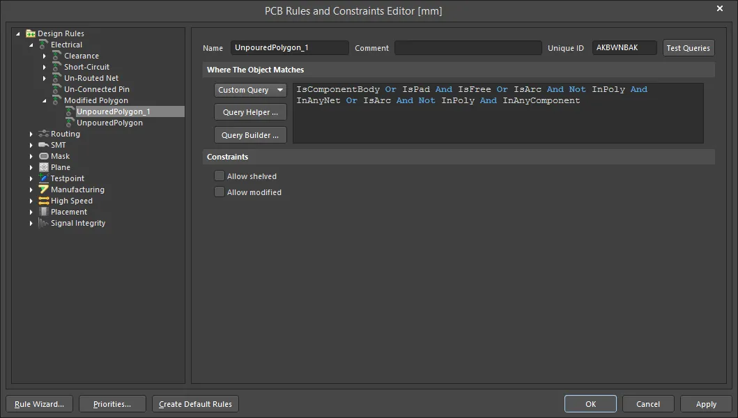Expand the SMT category
The height and width of the screenshot is (418, 738).
31,145
